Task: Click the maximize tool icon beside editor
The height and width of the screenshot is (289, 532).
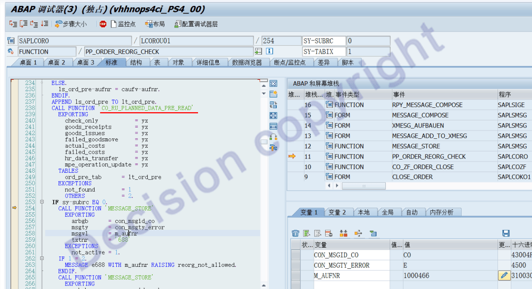Action: click(273, 115)
